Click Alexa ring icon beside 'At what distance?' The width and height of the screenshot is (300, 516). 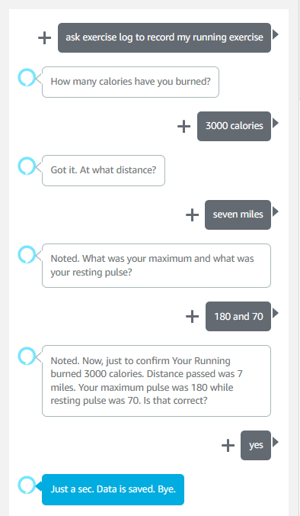(x=26, y=166)
